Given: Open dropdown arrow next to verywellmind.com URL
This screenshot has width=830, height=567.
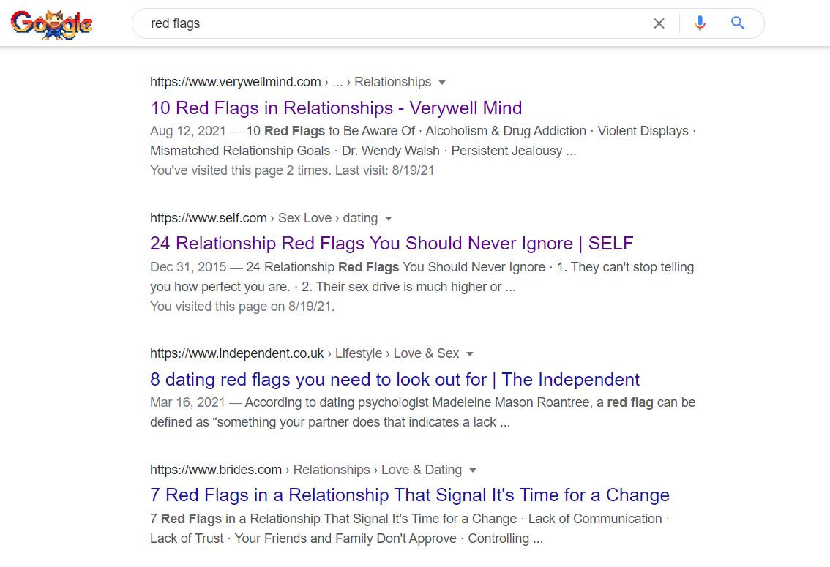Looking at the screenshot, I should coord(442,83).
